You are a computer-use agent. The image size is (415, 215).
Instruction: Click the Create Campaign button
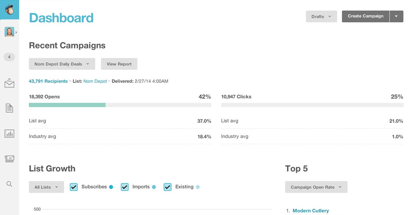[365, 16]
